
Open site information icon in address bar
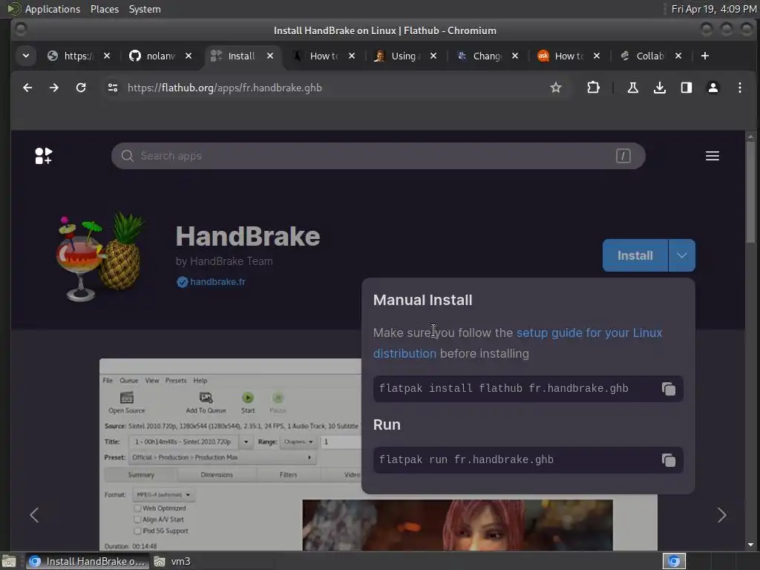pos(113,88)
